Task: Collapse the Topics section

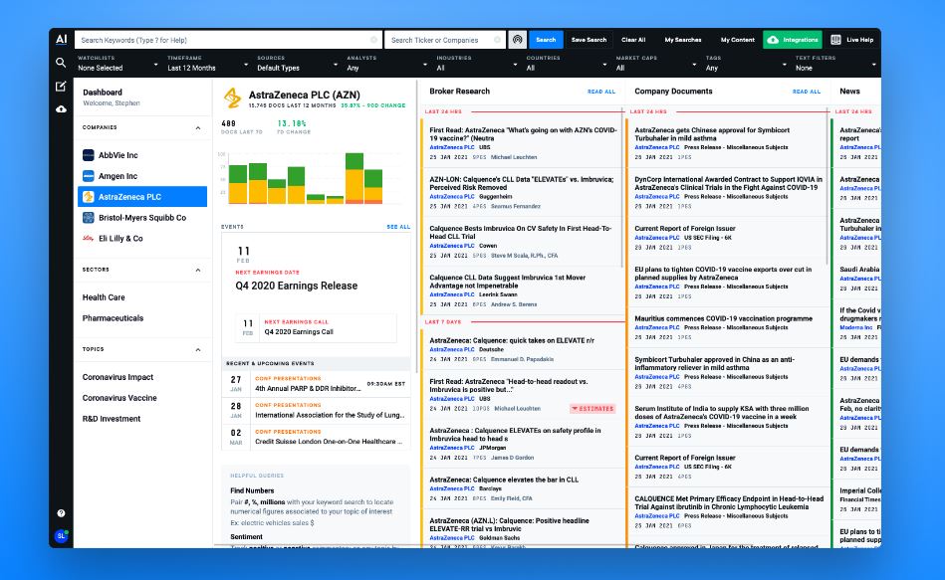Action: pyautogui.click(x=198, y=349)
